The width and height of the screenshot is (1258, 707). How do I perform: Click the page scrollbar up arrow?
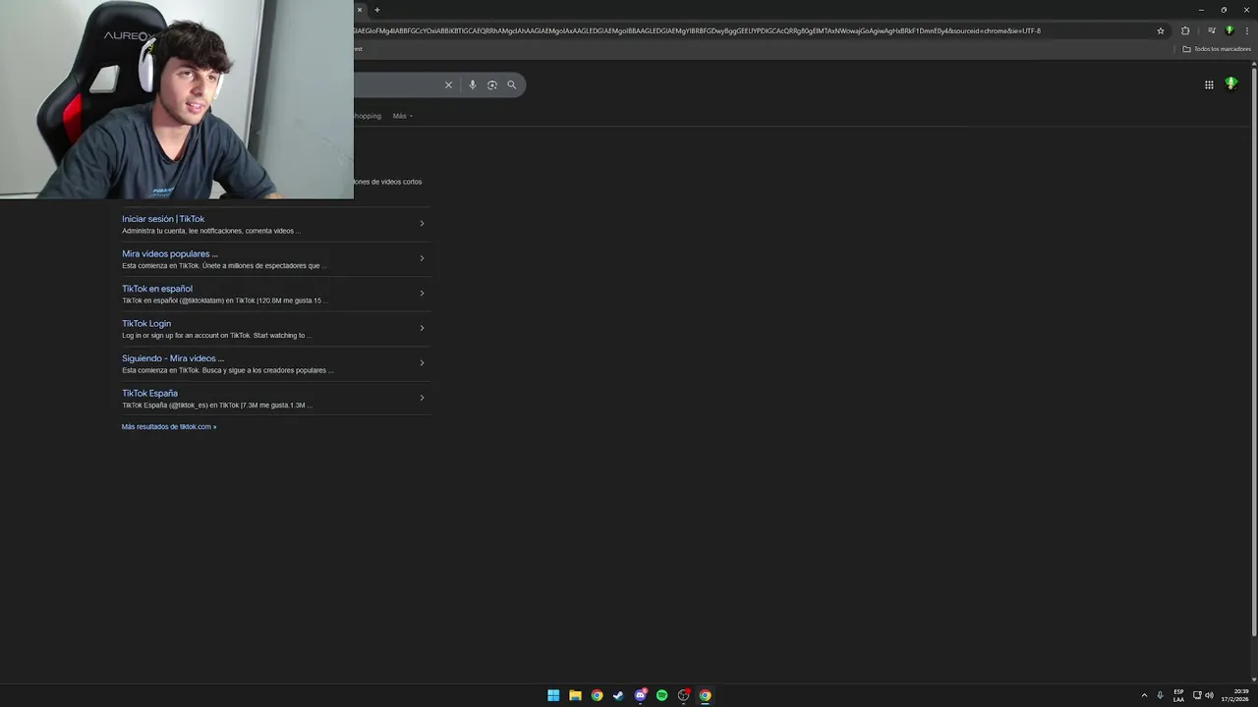1253,65
